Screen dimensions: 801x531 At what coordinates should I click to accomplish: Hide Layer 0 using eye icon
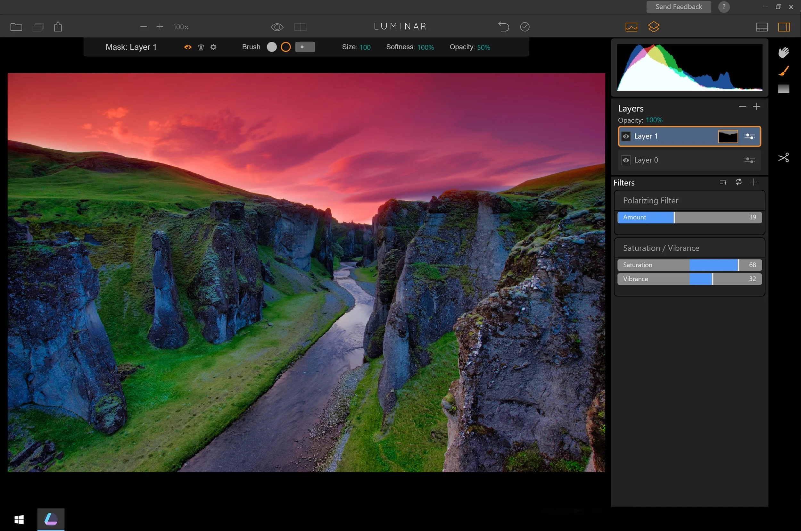pos(626,160)
